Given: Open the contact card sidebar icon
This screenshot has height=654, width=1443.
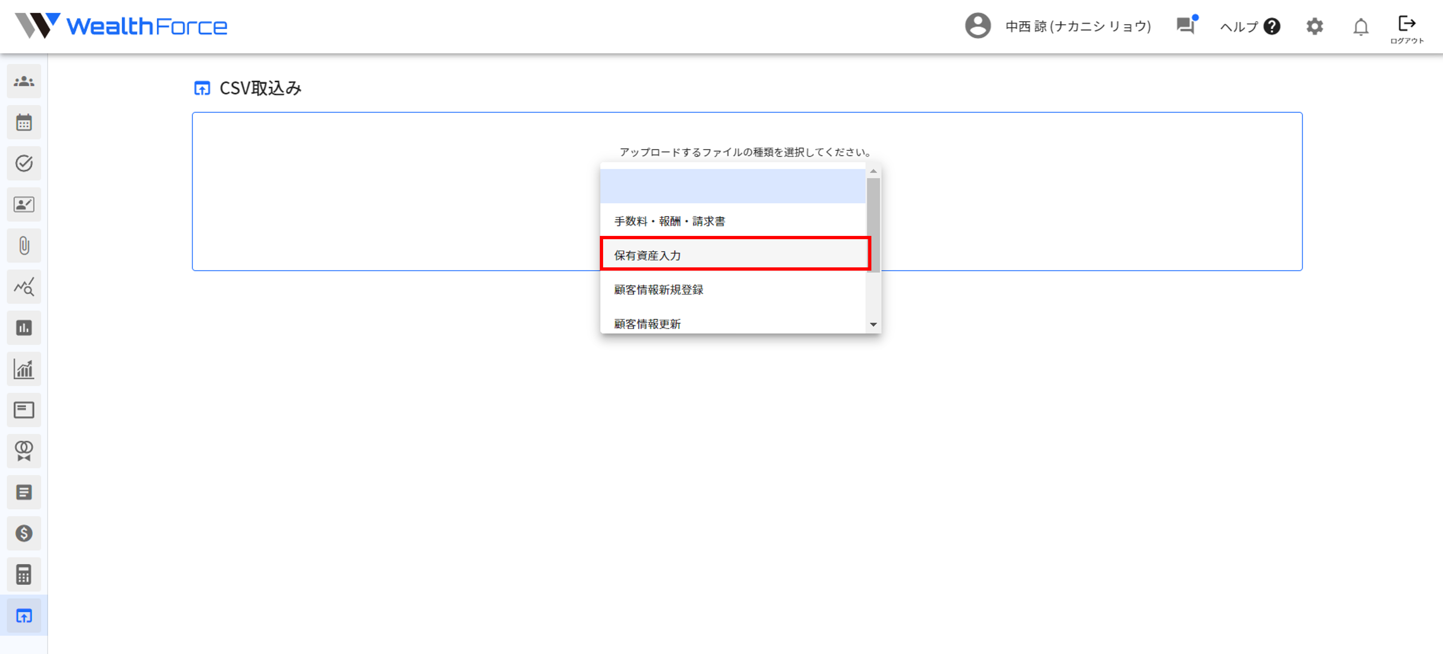Looking at the screenshot, I should [24, 205].
